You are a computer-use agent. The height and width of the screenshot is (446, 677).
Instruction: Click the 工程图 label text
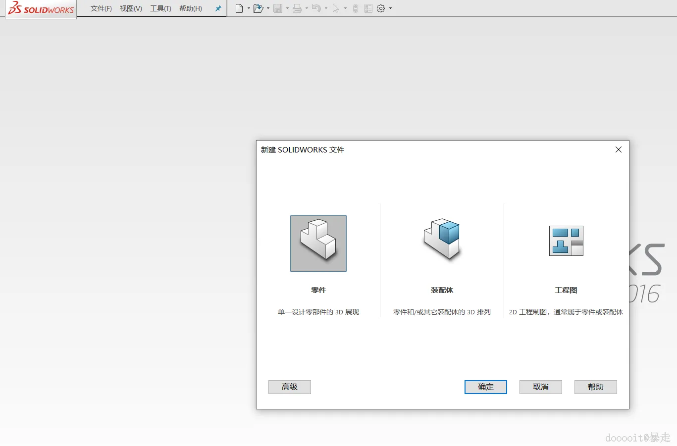(566, 290)
